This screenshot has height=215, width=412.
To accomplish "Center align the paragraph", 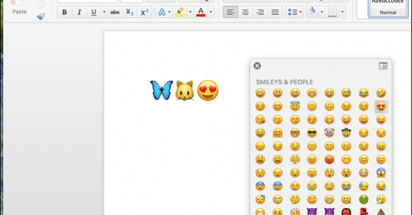I will coord(245,12).
